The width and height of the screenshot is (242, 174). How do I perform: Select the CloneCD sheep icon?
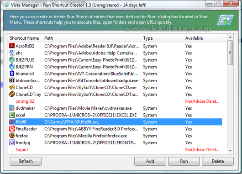12,87
